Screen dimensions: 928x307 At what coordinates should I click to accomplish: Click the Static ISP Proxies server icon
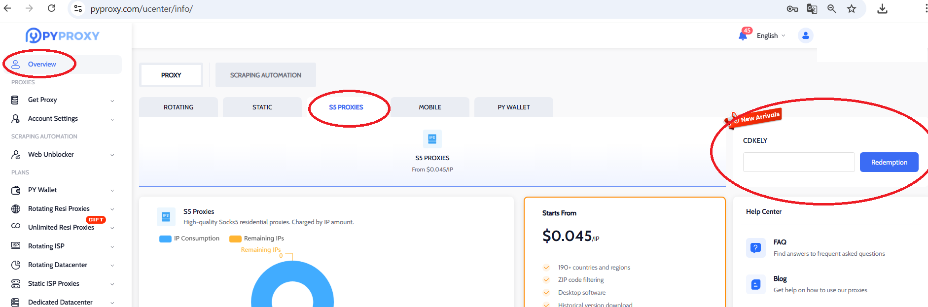point(16,284)
